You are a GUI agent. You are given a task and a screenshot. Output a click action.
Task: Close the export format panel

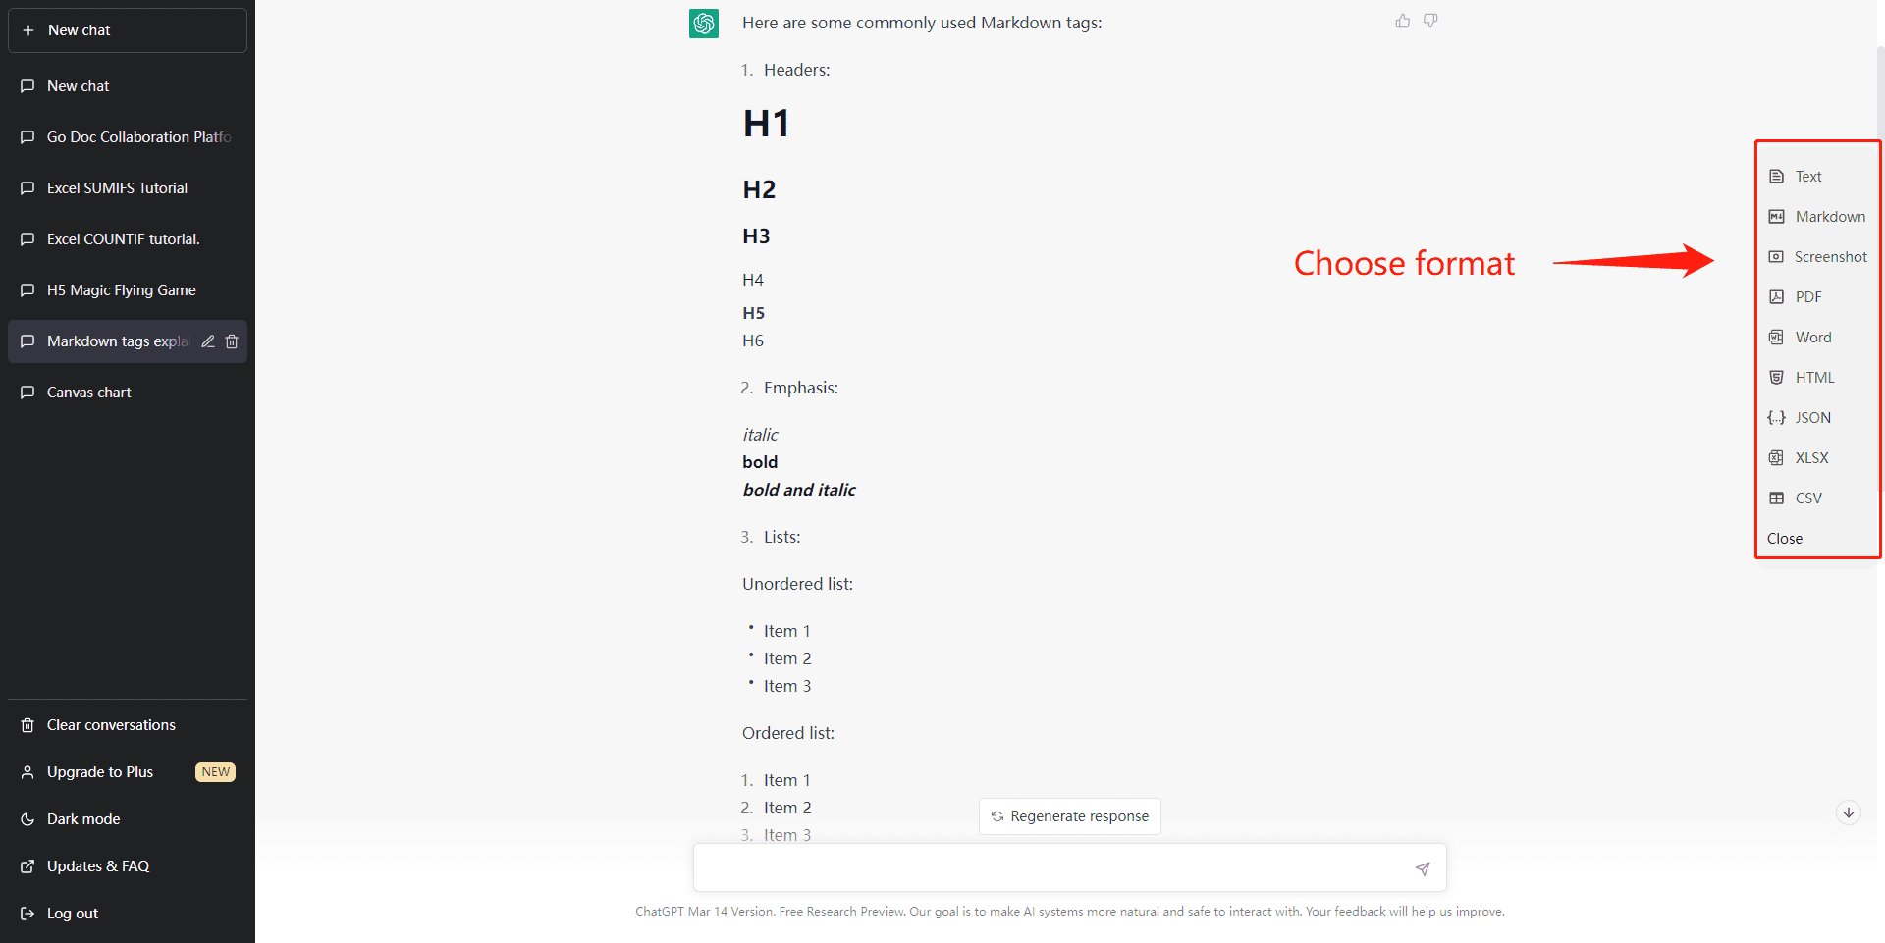coord(1784,538)
